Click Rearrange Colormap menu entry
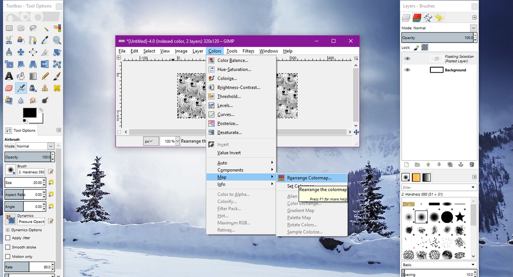This screenshot has width=513, height=277. (309, 177)
